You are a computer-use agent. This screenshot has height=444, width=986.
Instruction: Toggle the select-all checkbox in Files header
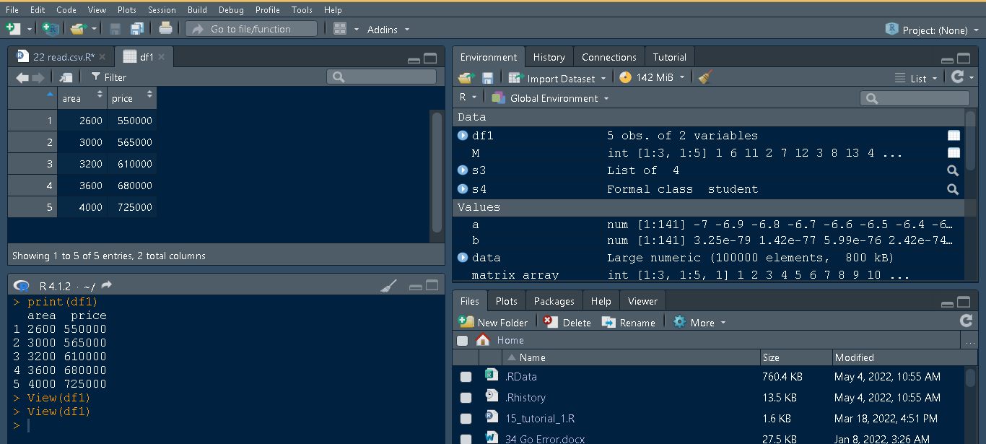pos(462,340)
